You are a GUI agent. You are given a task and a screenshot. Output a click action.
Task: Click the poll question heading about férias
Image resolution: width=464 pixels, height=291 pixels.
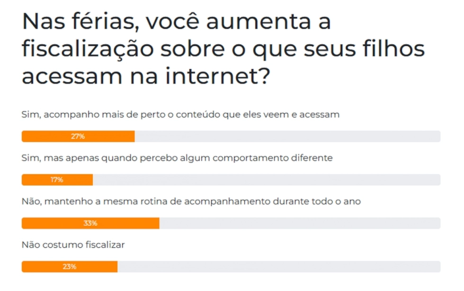[223, 49]
